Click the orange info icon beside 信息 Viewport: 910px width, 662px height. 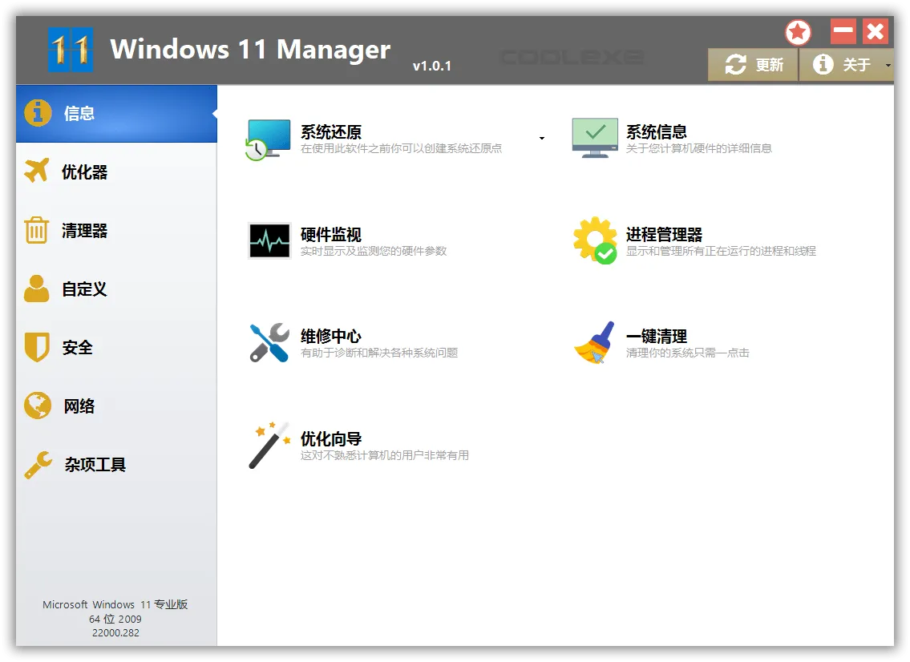point(38,112)
